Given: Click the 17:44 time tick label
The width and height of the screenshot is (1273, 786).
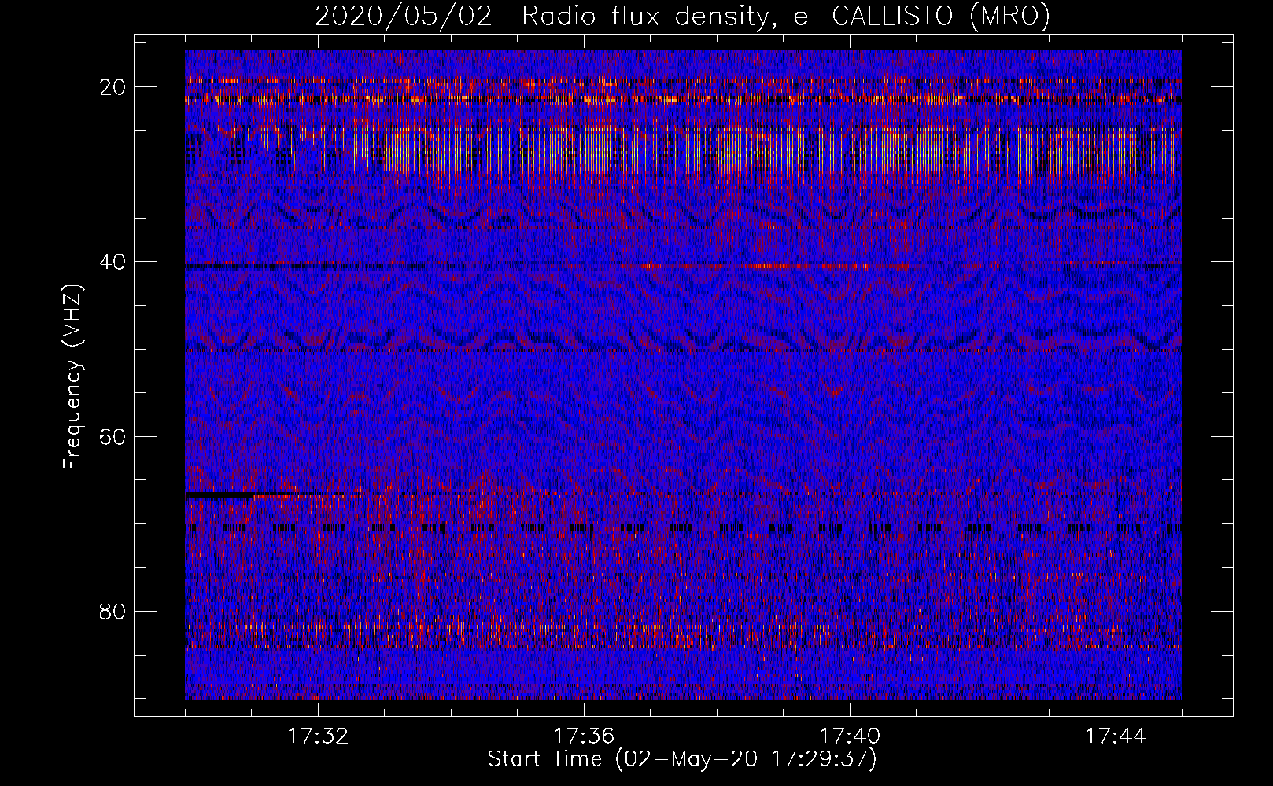Looking at the screenshot, I should point(1116,736).
